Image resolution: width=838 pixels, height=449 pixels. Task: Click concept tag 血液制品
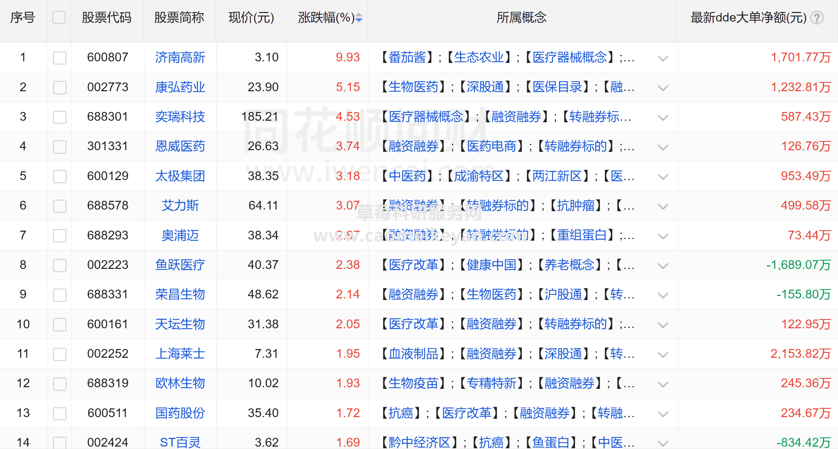[414, 354]
